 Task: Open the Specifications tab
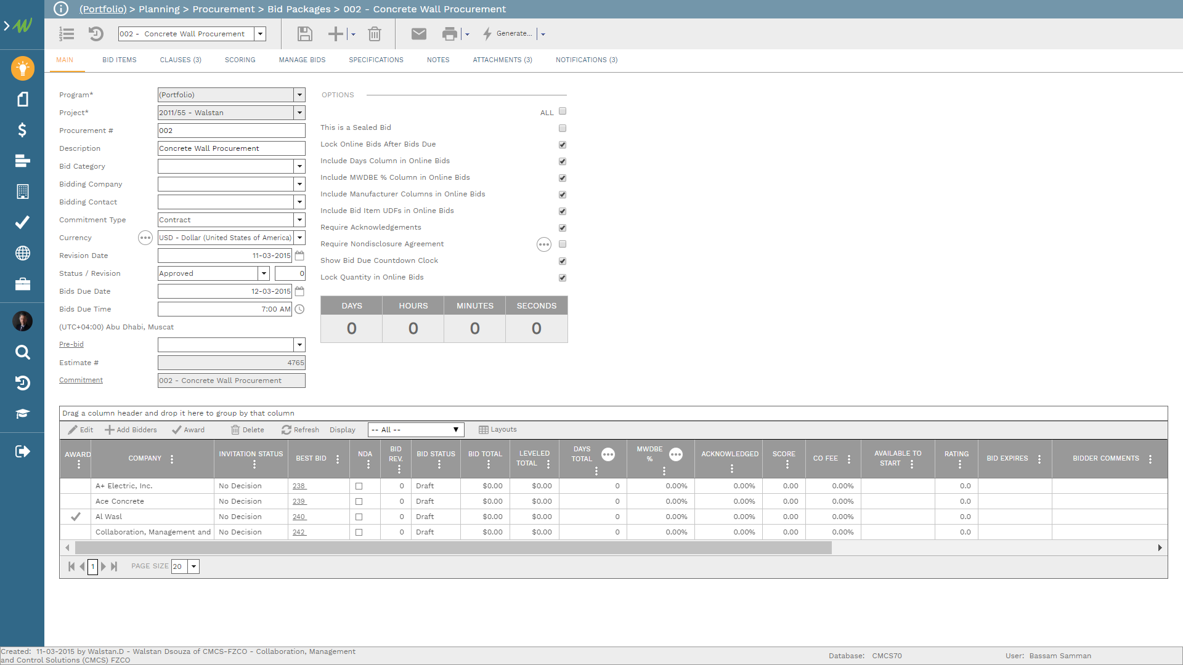[x=376, y=60]
